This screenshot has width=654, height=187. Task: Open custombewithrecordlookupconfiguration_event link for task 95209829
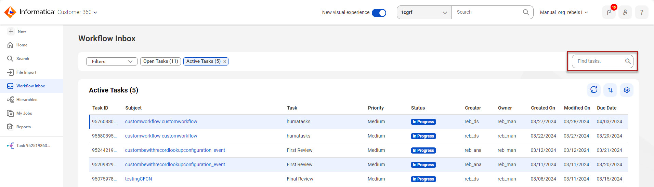click(x=175, y=164)
